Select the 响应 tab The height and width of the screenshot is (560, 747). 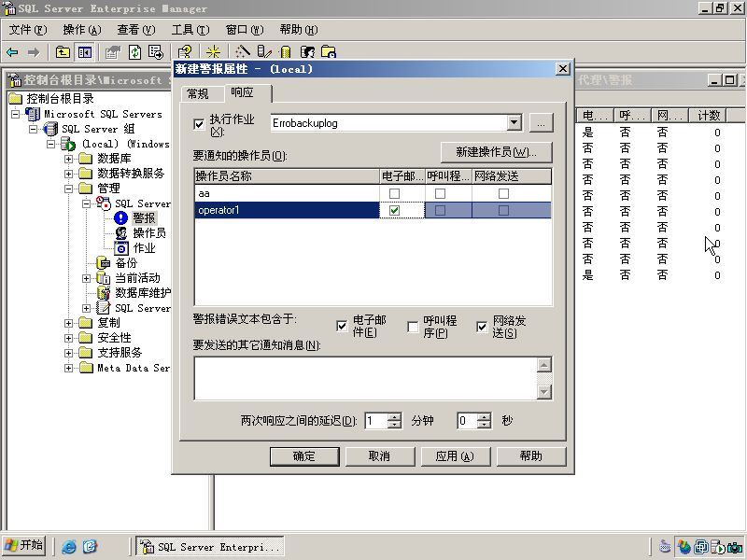247,92
